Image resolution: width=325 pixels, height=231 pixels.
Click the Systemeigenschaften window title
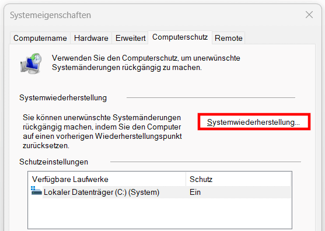click(x=50, y=15)
